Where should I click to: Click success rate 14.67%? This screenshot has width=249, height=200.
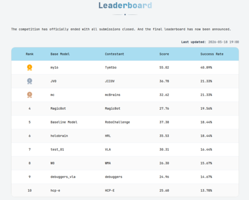[x=206, y=177]
